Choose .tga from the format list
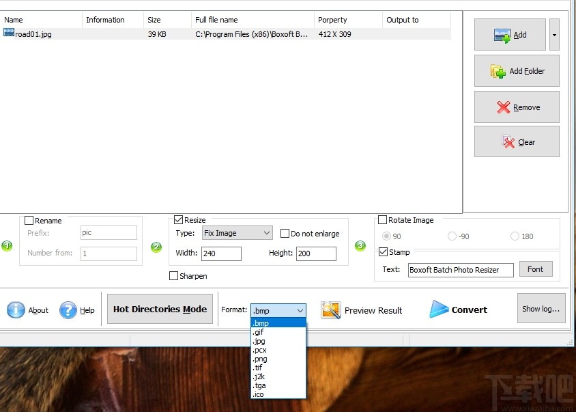The height and width of the screenshot is (412, 576). click(278, 385)
